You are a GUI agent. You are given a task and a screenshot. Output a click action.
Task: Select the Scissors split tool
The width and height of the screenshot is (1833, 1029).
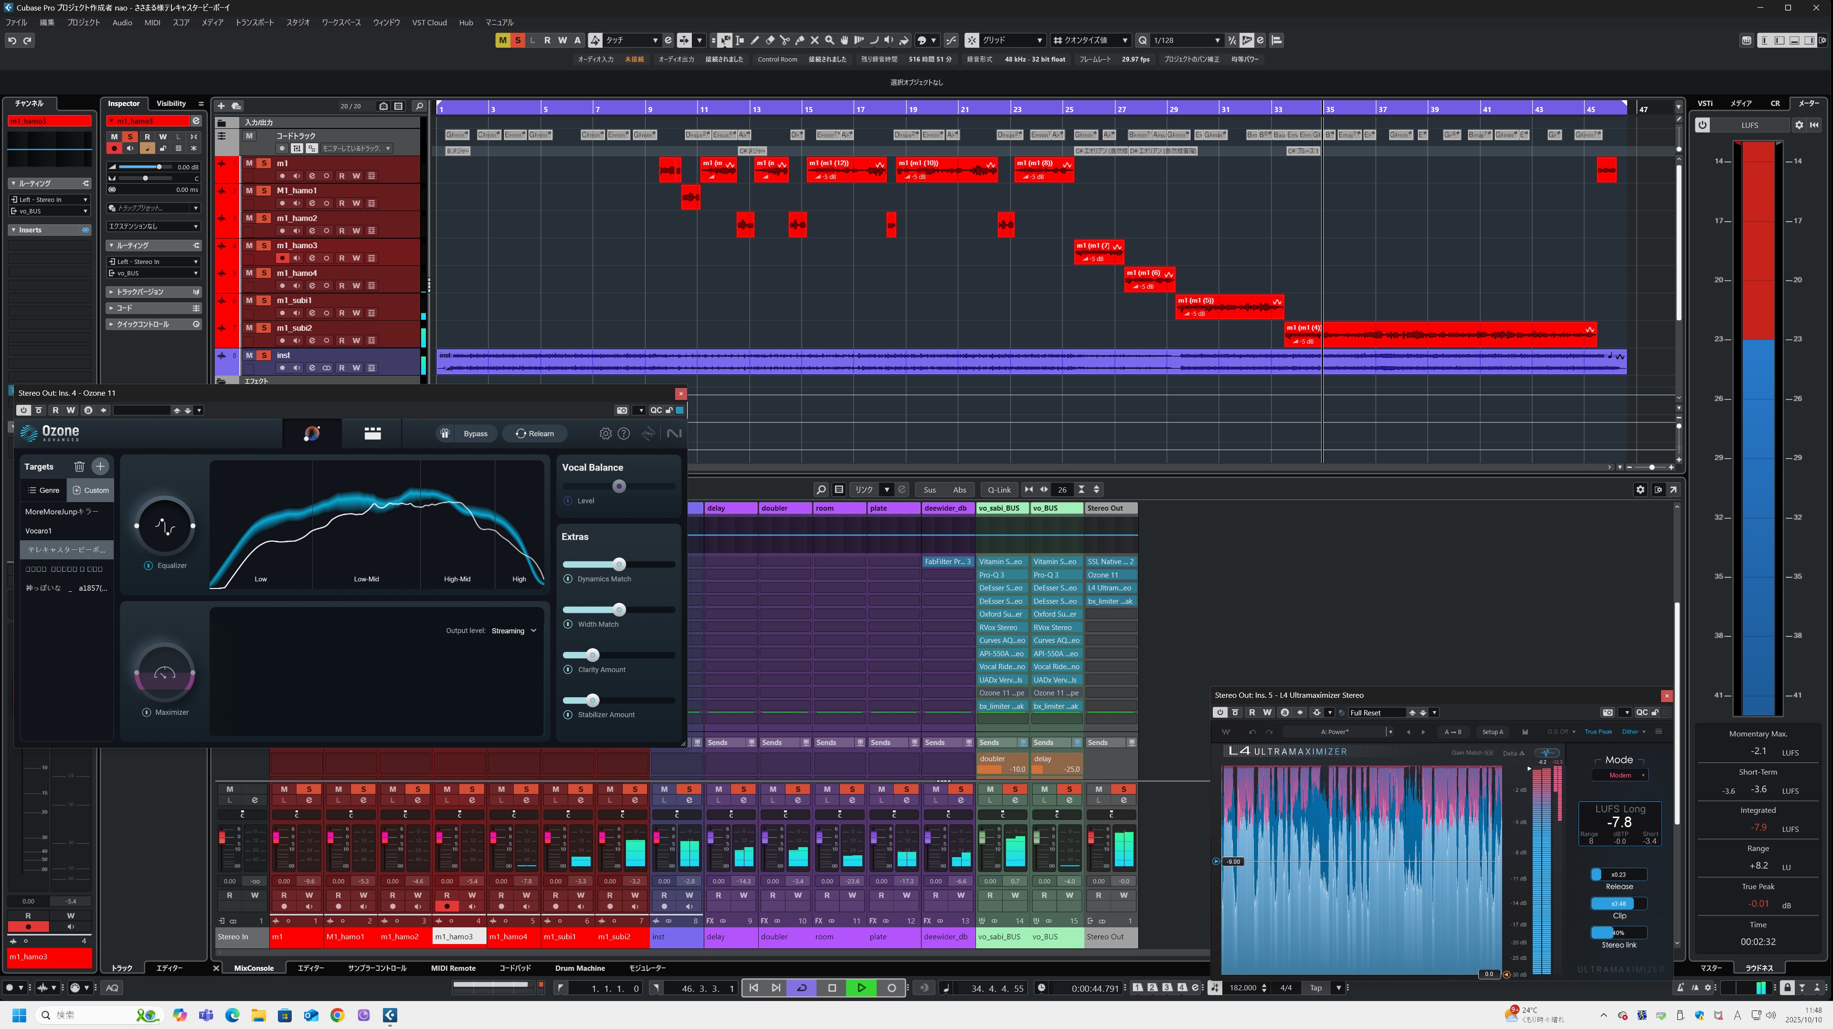(785, 41)
